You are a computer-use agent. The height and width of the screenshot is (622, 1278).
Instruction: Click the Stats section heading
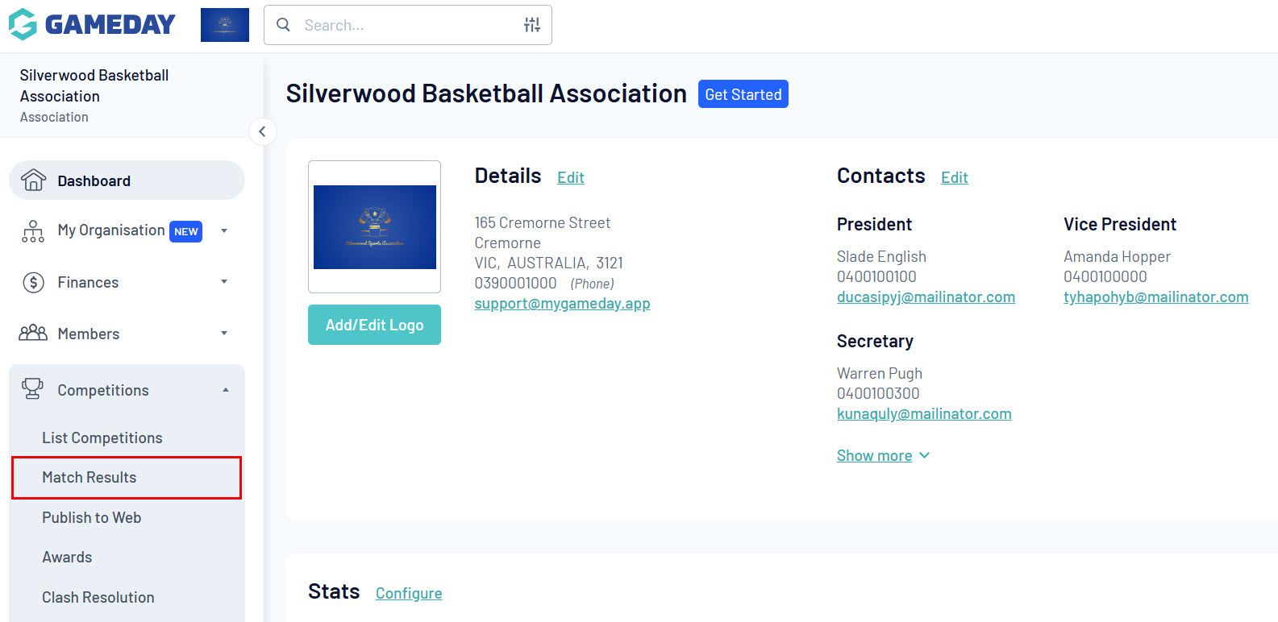click(x=334, y=591)
